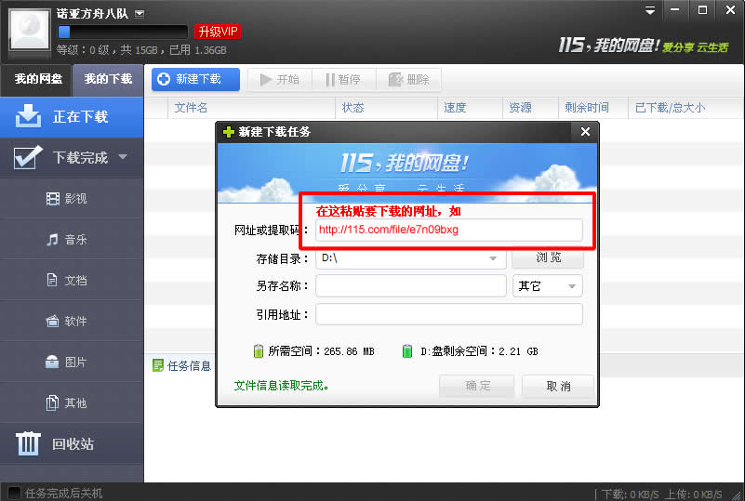Click the 新建下载 button

195,80
